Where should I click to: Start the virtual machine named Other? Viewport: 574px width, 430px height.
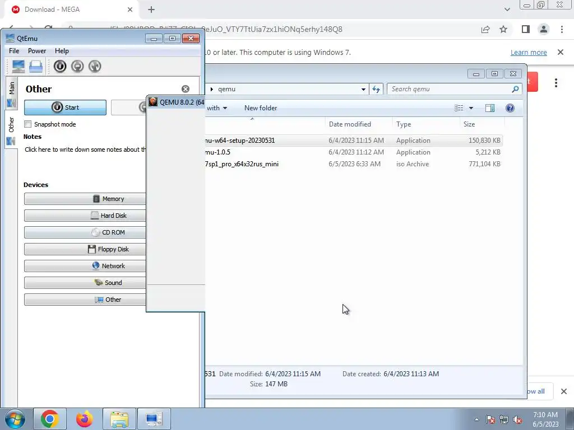[x=65, y=107]
